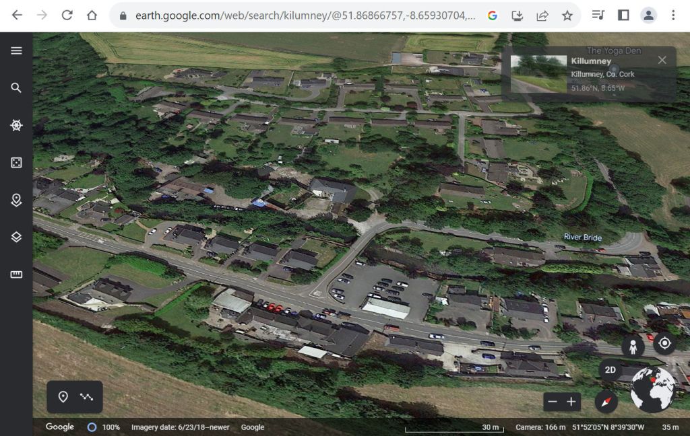Open the Google Earth hamburger menu
The image size is (690, 436).
click(x=16, y=50)
